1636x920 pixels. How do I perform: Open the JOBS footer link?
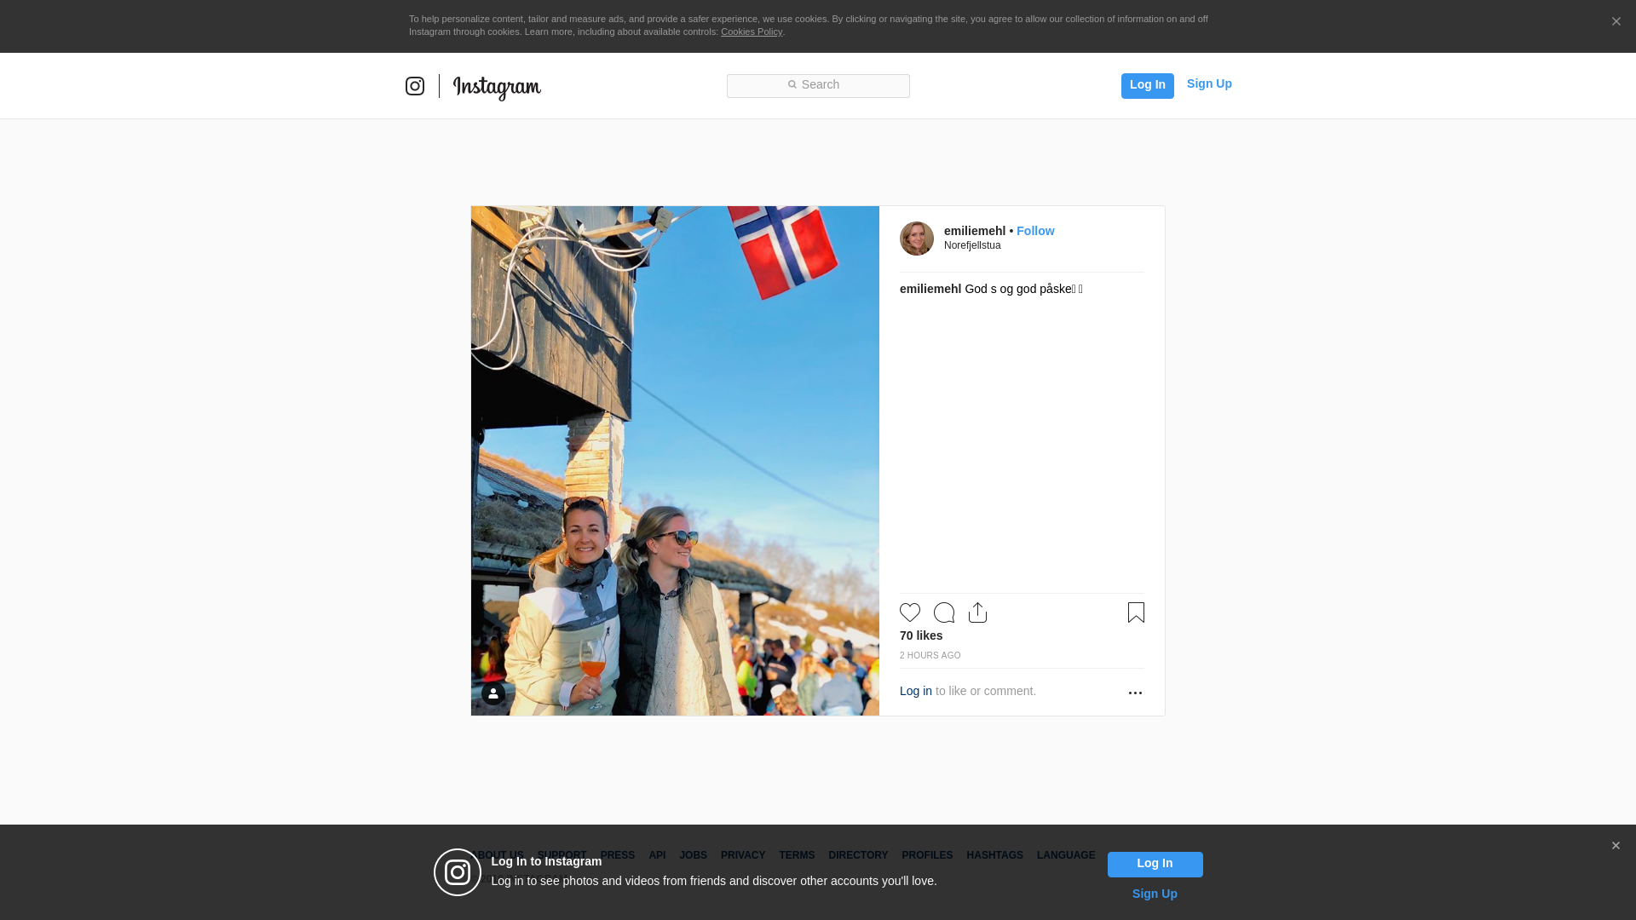point(694,855)
